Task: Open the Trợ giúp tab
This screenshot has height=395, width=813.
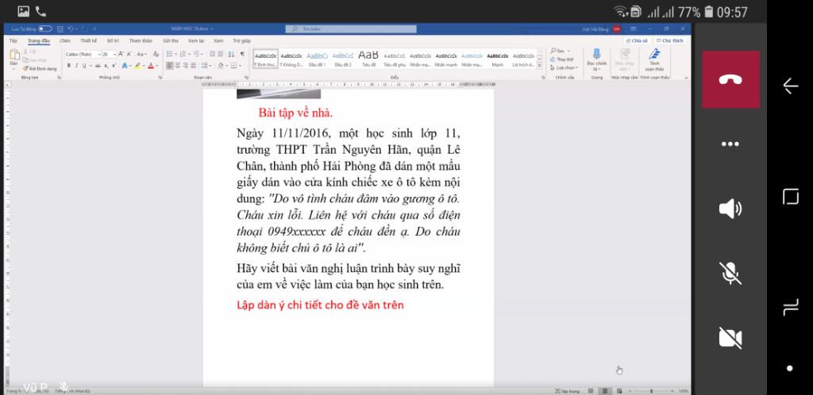Action: [241, 40]
